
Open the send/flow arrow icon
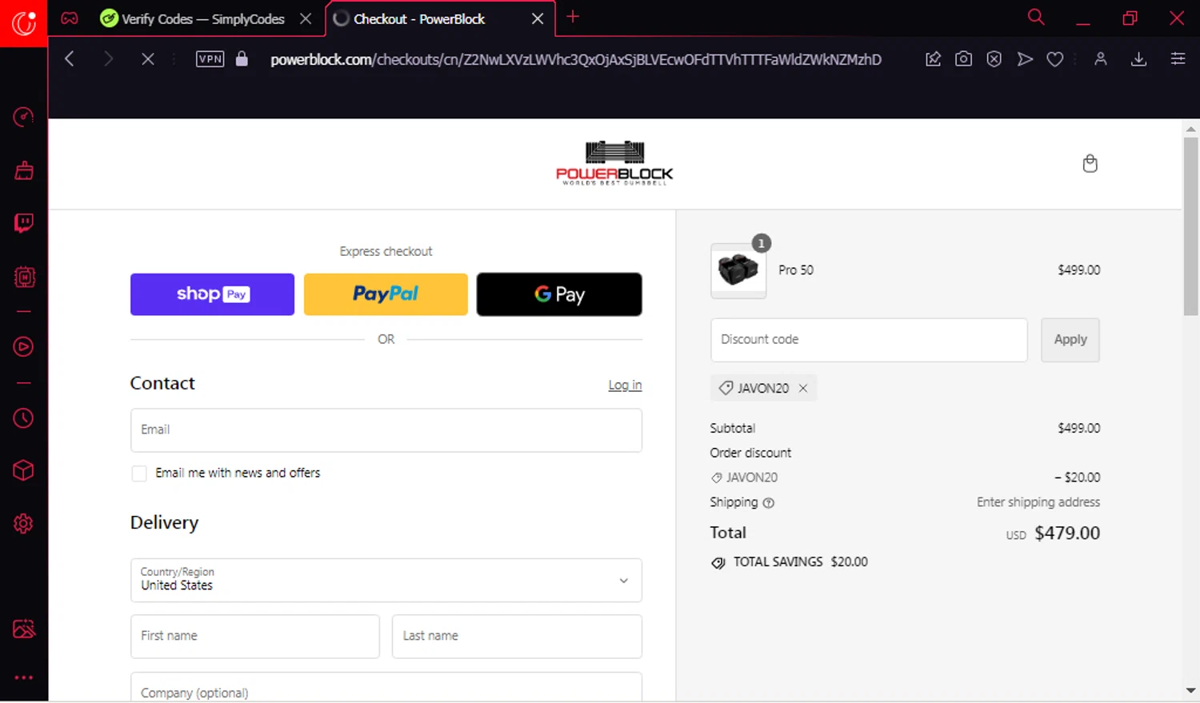pos(1025,58)
